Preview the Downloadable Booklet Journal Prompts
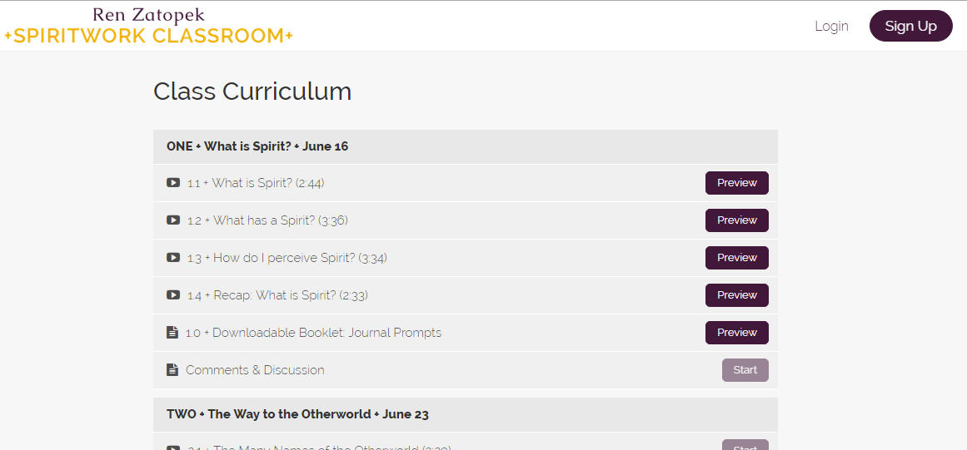The width and height of the screenshot is (967, 450). 737,333
